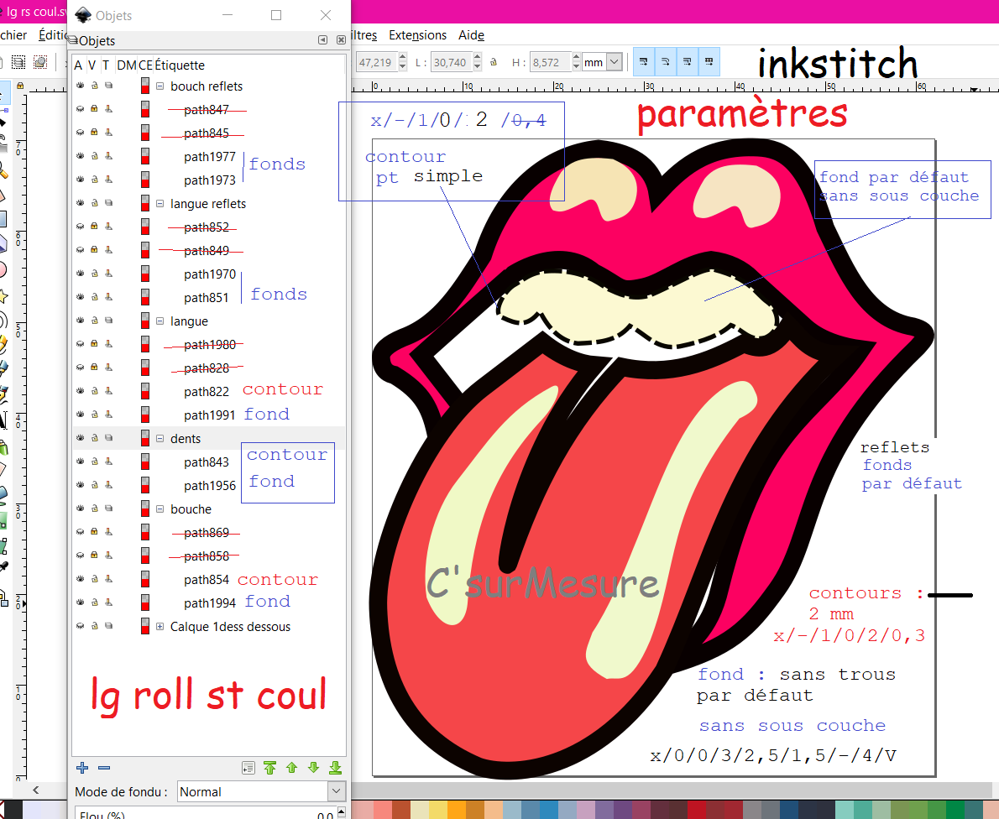
Task: Collapse the dents group
Action: (x=160, y=438)
